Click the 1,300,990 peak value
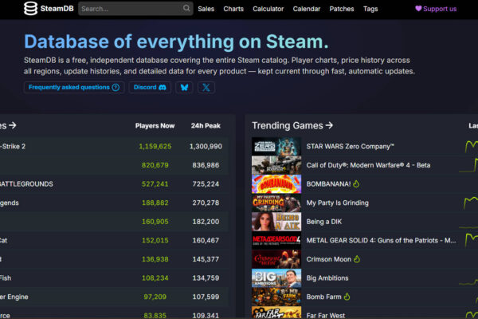Screen dimensions: 478x319 click(x=206, y=147)
